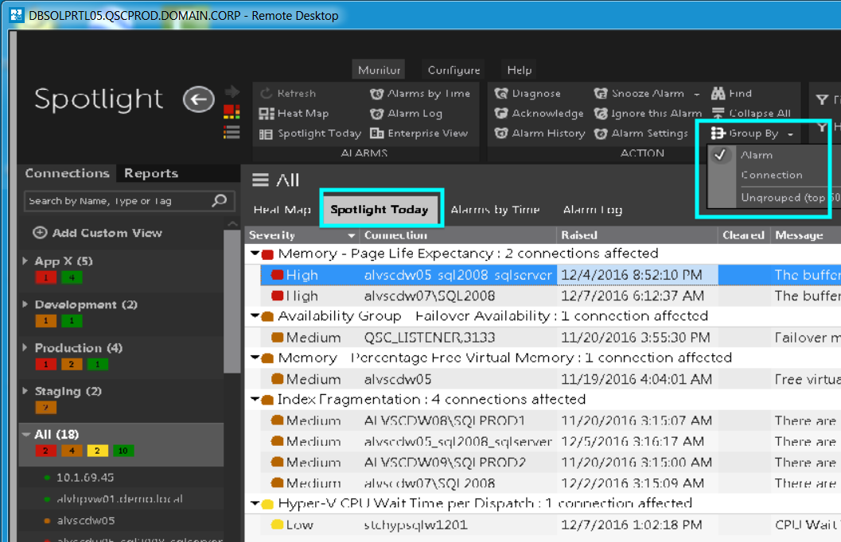
Task: Open Alarms by Time from the ribbon
Action: pyautogui.click(x=420, y=93)
